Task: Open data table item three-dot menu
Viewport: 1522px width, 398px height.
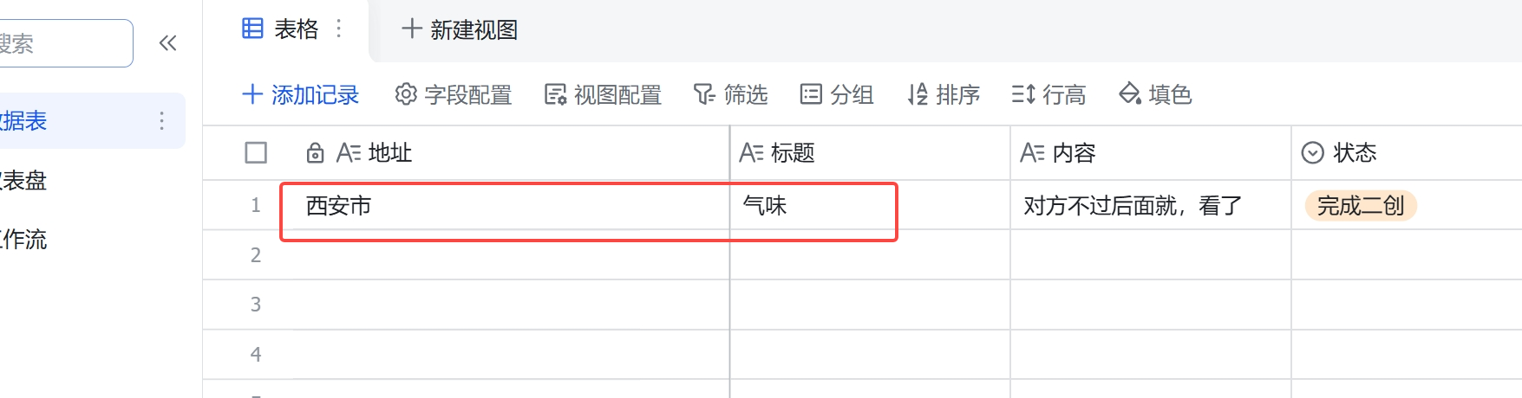Action: click(x=161, y=120)
